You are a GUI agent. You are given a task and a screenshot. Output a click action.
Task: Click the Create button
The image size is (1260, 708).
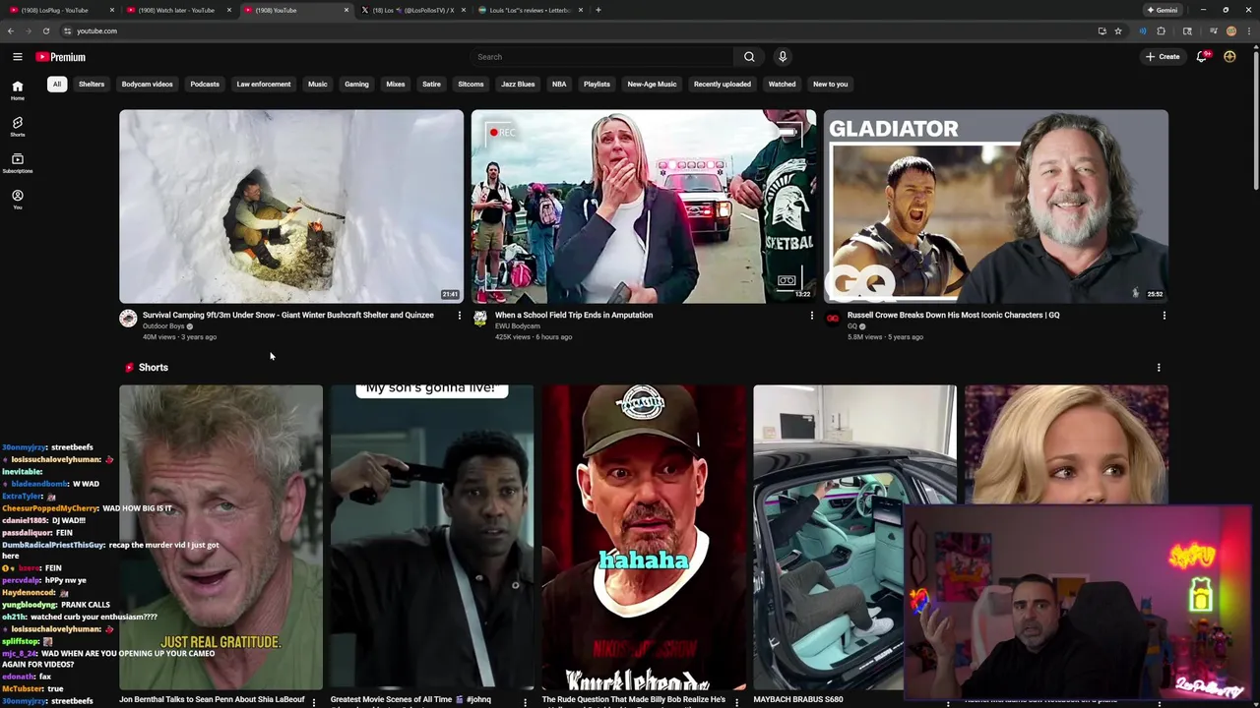1163,57
